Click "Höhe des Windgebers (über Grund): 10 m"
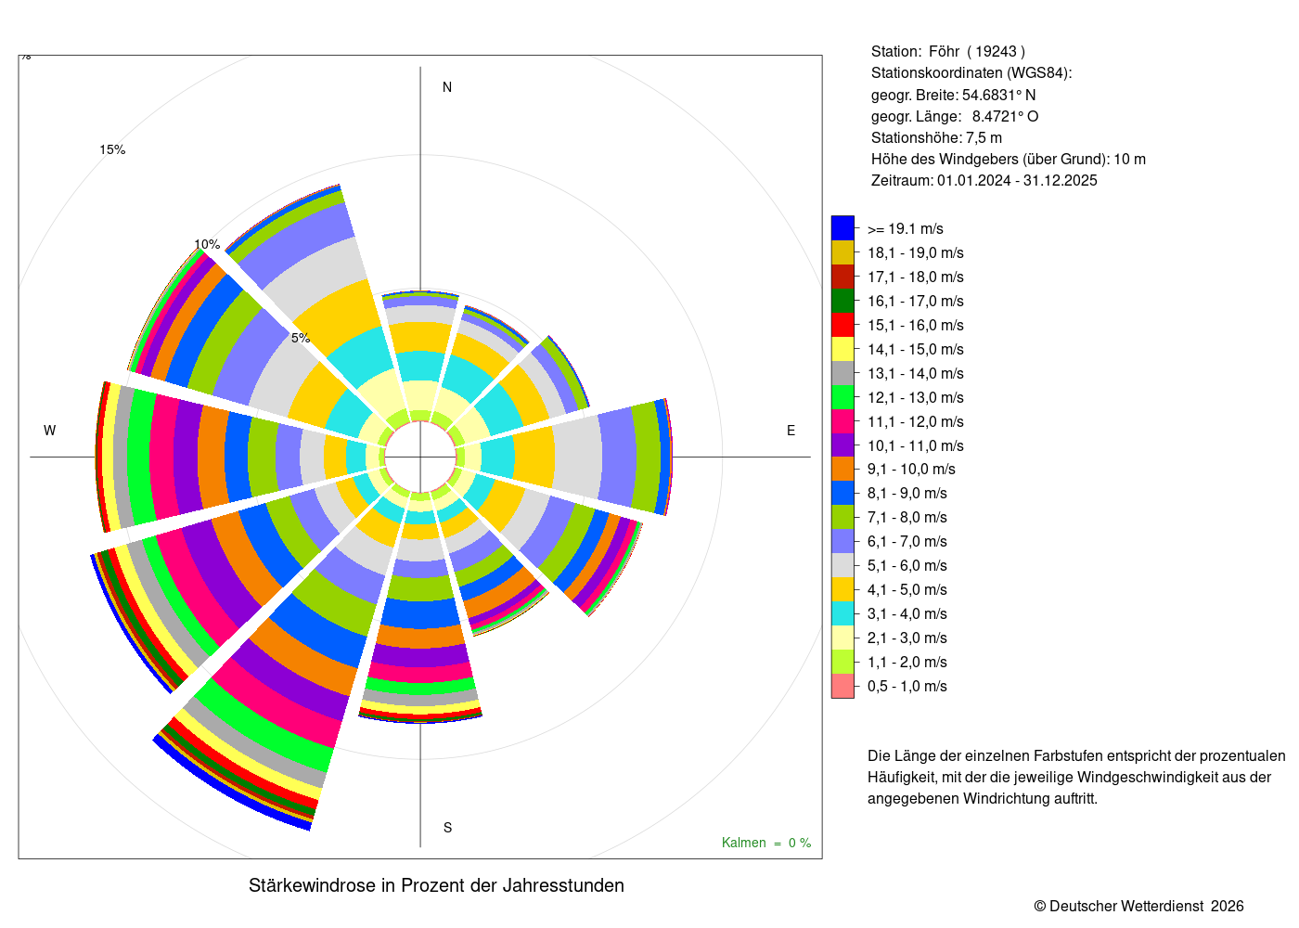 click(x=1009, y=159)
